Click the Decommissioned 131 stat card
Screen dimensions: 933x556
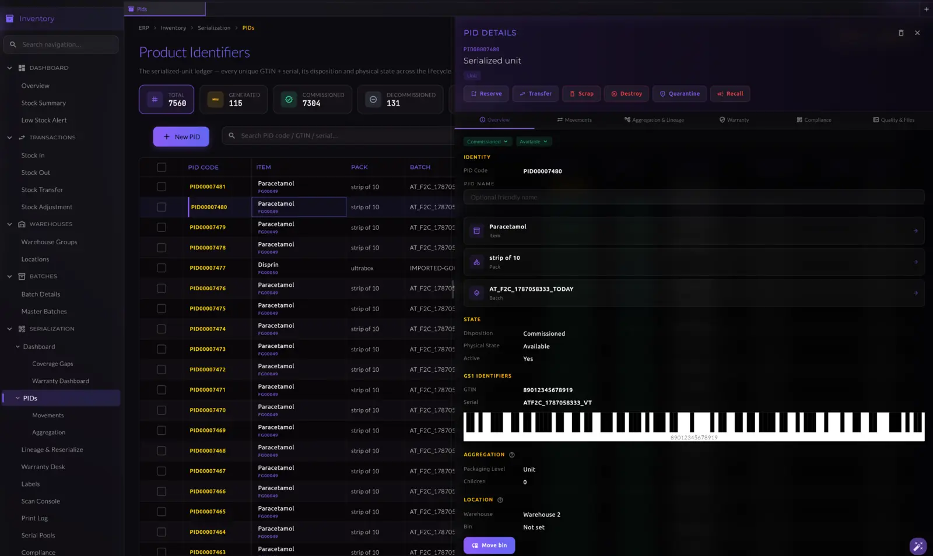point(400,100)
